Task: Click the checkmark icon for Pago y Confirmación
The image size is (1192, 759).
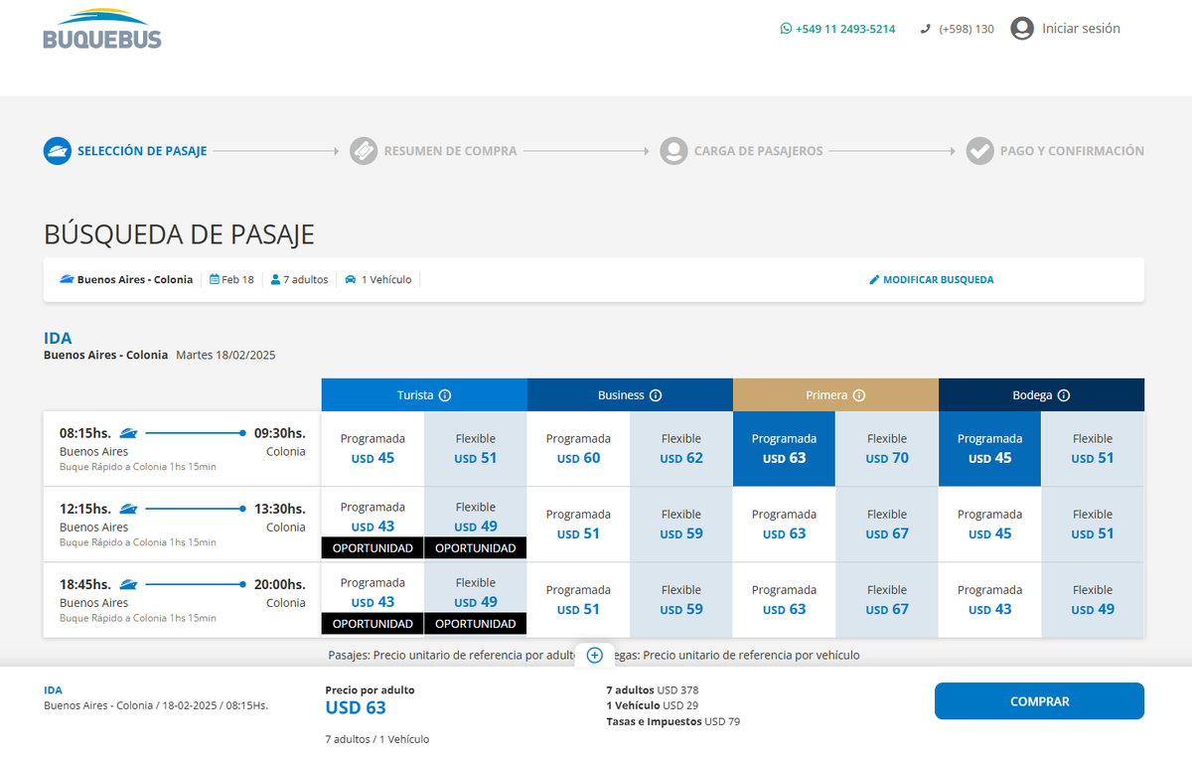Action: click(x=980, y=151)
